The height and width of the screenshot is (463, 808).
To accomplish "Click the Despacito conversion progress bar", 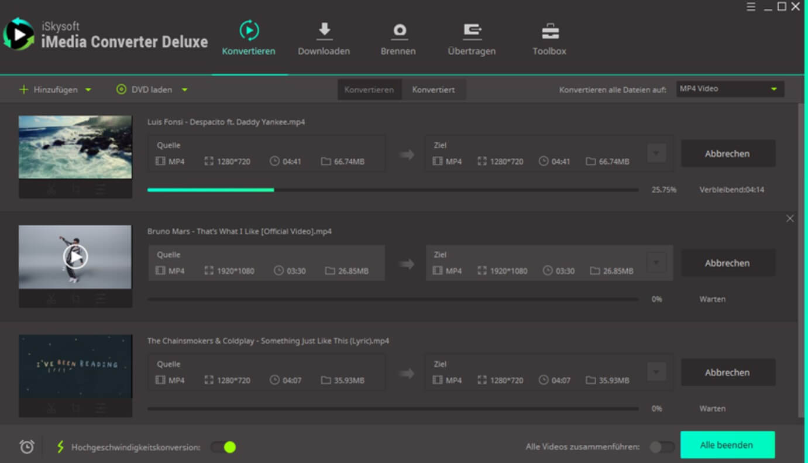I will (393, 190).
